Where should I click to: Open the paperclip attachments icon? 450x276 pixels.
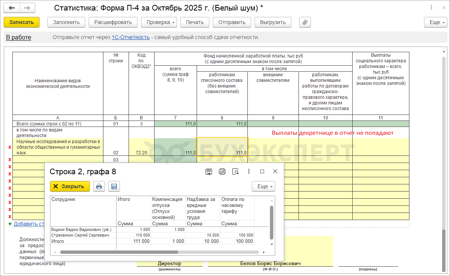(305, 22)
